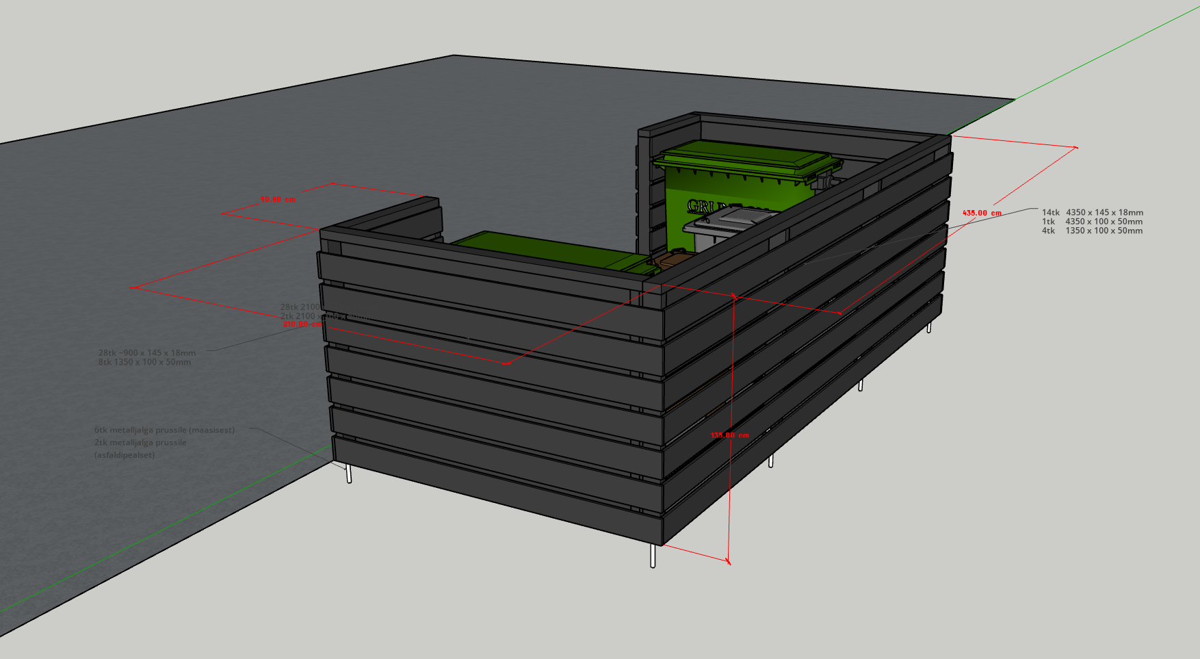Screen dimensions: 1200x659
Task: Select the partly hidden 28tk 2100 annotation
Action: pyautogui.click(x=300, y=307)
